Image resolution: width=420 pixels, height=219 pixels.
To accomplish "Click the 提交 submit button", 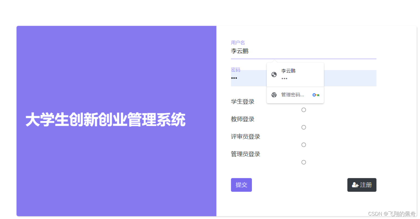I will (x=241, y=185).
